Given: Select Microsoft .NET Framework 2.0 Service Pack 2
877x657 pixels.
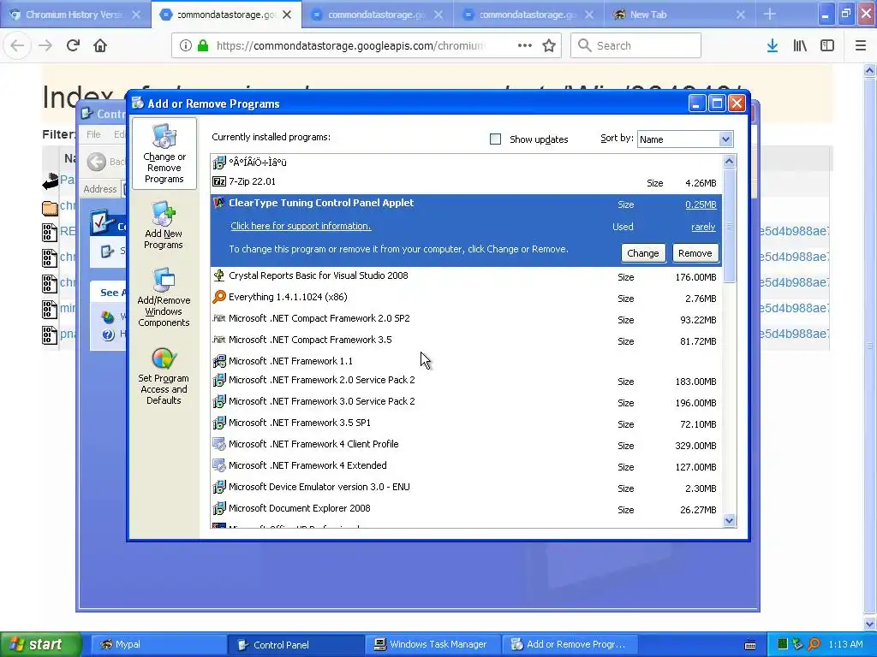Looking at the screenshot, I should click(467, 381).
